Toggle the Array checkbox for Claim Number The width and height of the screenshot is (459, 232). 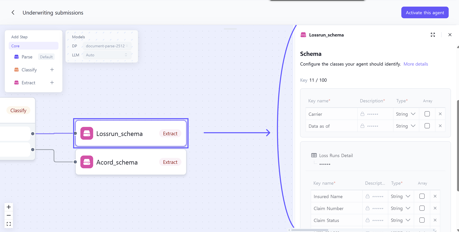tap(422, 208)
